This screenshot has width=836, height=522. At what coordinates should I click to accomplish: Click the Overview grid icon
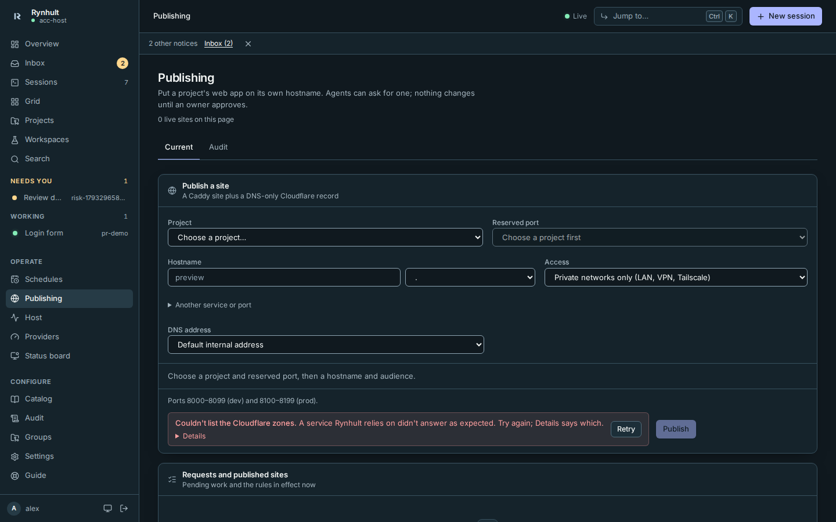click(15, 44)
